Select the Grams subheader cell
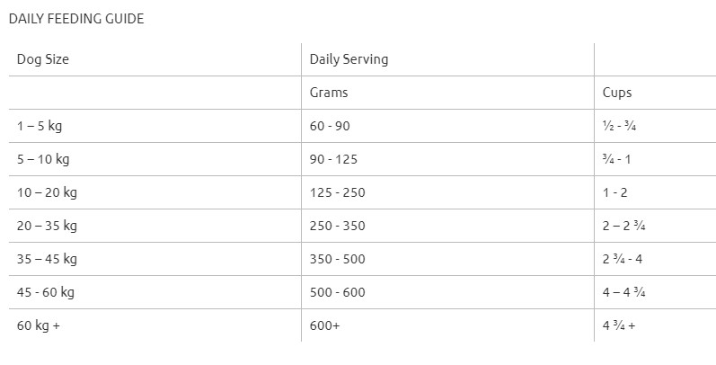Image resolution: width=716 pixels, height=365 pixels. [x=328, y=93]
